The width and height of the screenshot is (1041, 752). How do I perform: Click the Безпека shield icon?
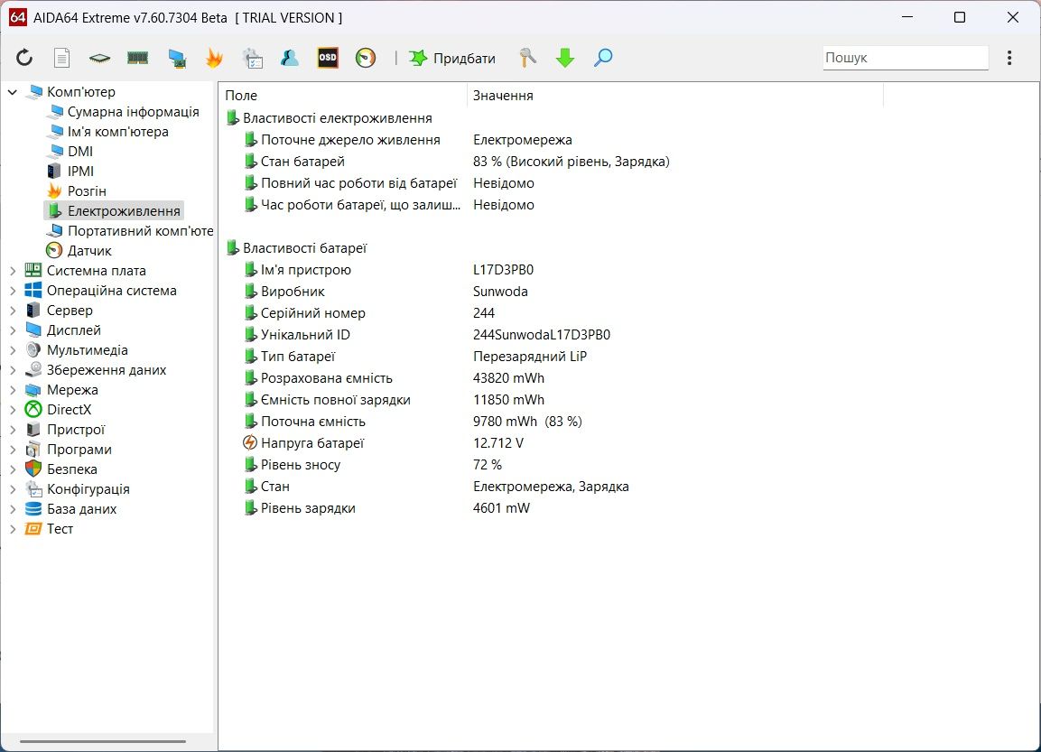click(x=33, y=469)
